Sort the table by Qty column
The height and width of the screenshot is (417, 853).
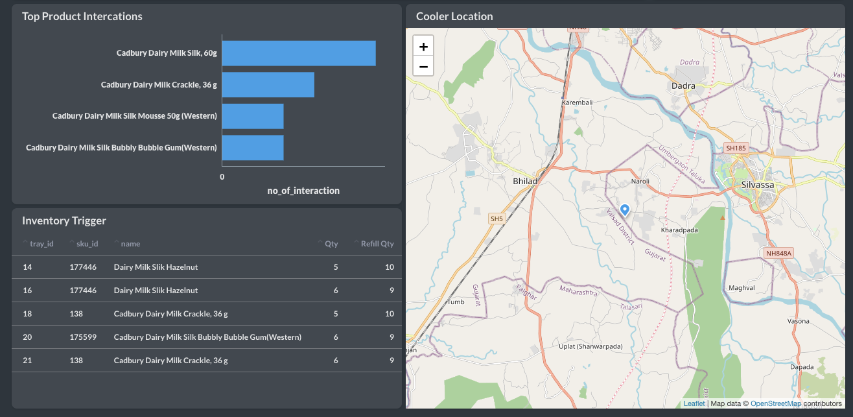click(331, 244)
